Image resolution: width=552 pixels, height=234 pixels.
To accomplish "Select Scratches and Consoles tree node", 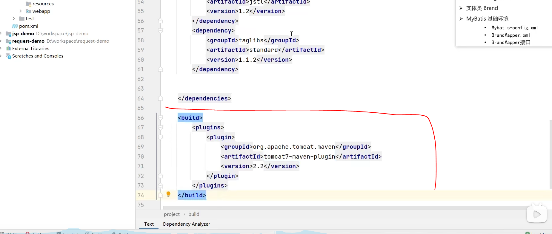I will (38, 56).
